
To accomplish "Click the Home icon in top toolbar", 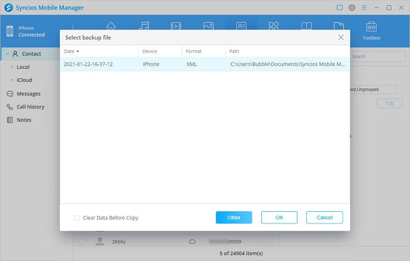I will (111, 26).
